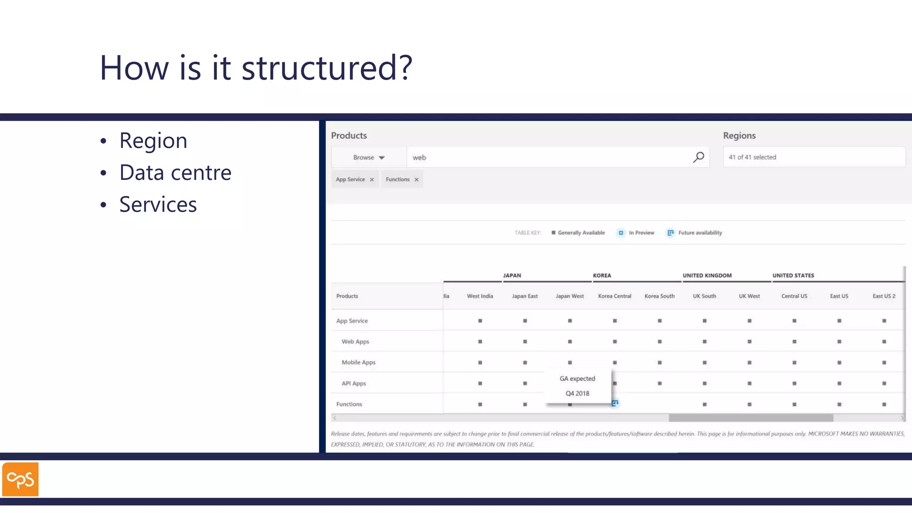Click the Future availability icon in Functions row
Viewport: 912px width, 513px height.
click(615, 403)
